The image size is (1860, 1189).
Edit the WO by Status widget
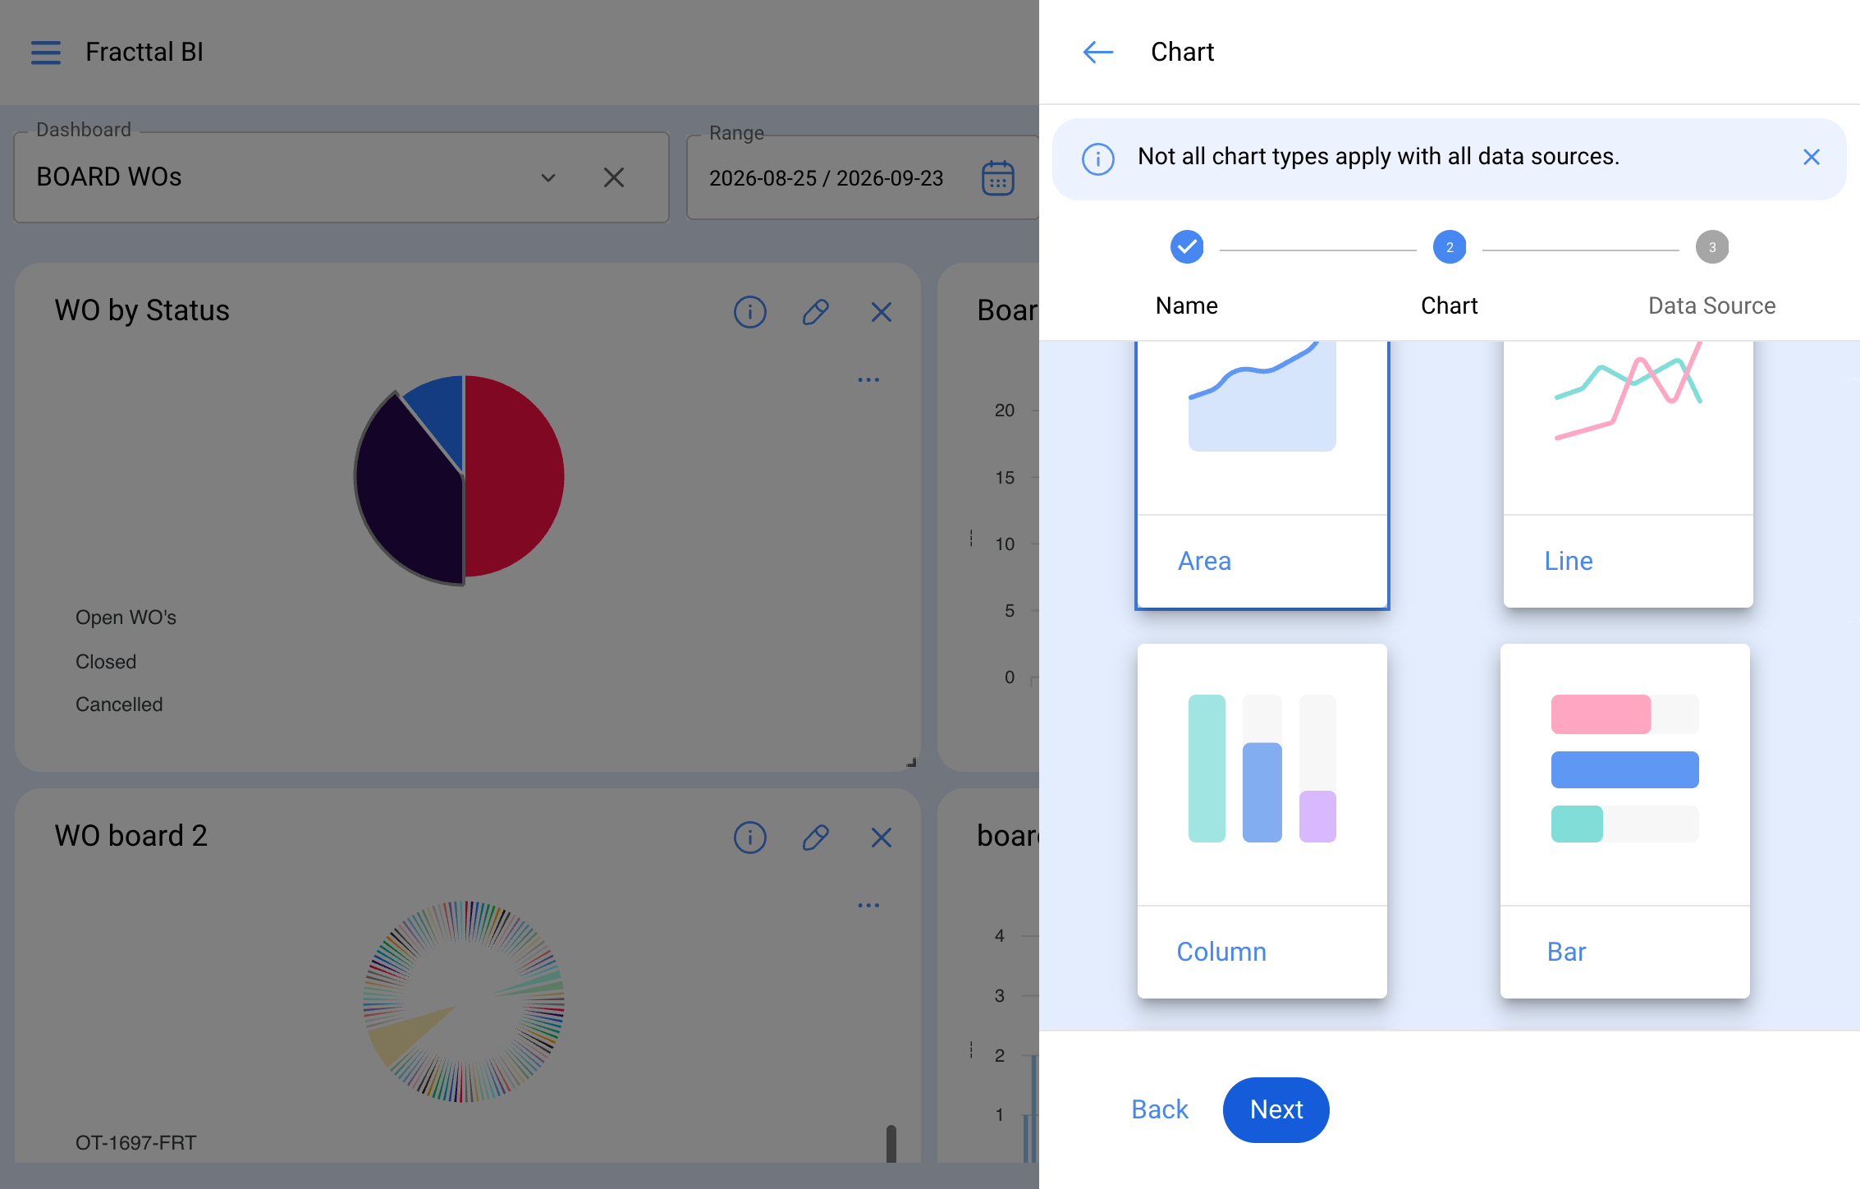[x=816, y=312]
